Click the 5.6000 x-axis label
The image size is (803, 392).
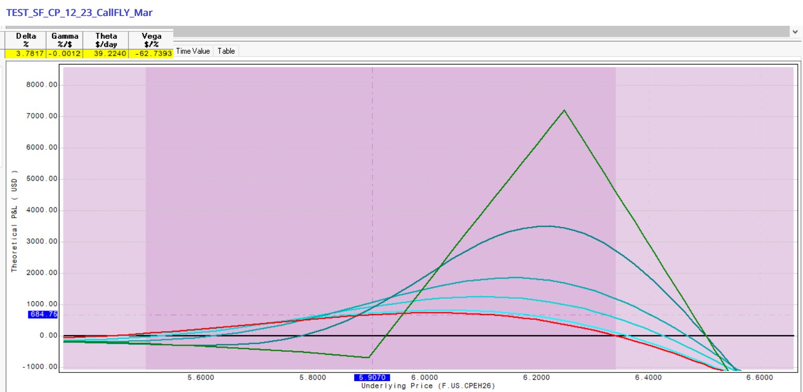tap(201, 378)
